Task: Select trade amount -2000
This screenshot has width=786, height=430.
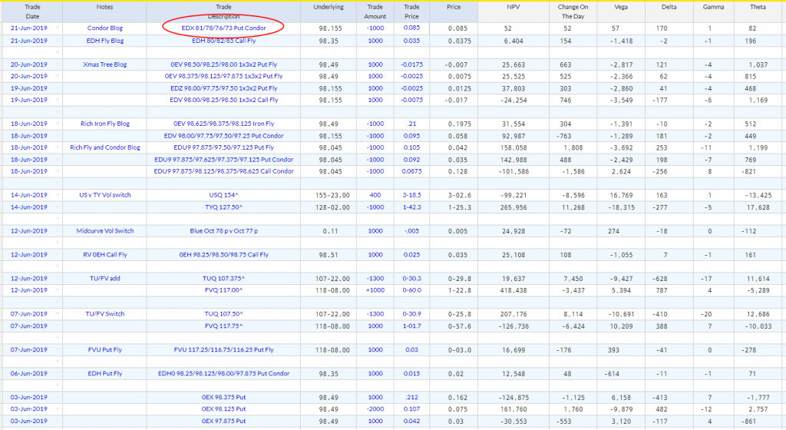Action: 375,409
